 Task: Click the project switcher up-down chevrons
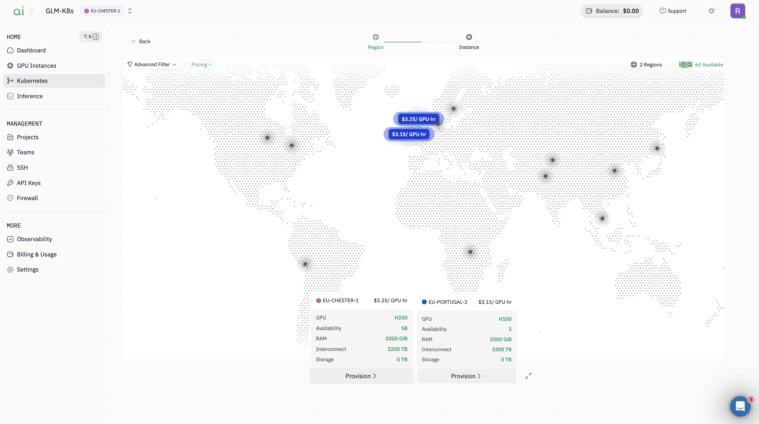click(130, 11)
